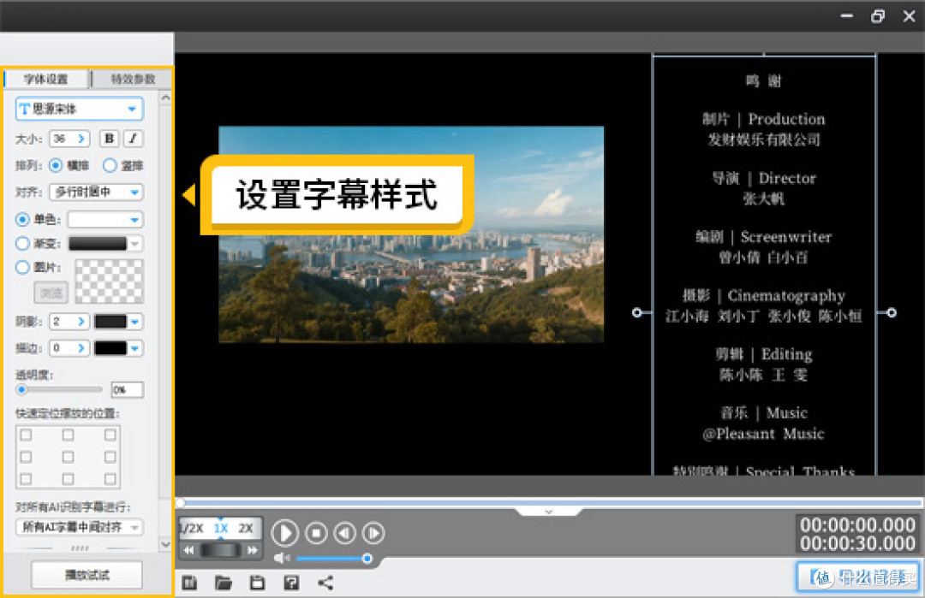This screenshot has height=598, width=925.
Task: Select the 渐变 gradient radio
Action: point(22,243)
